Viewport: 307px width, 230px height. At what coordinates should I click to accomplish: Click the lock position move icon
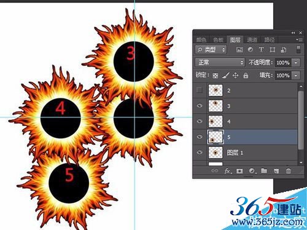[x=235, y=76]
